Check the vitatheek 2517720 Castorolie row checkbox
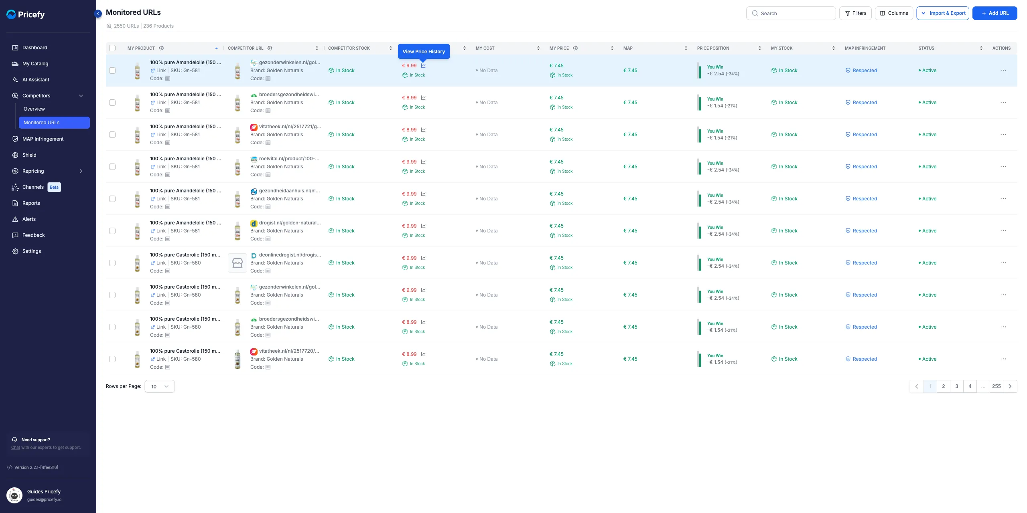 click(112, 359)
